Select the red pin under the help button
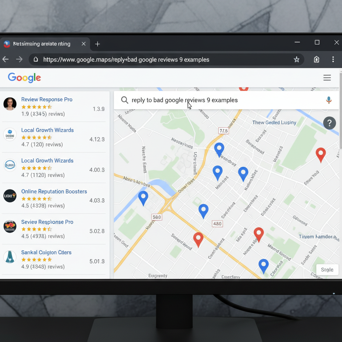This screenshot has height=342, width=342. point(321,155)
